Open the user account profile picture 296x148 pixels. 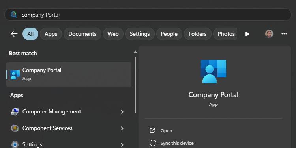click(x=269, y=34)
